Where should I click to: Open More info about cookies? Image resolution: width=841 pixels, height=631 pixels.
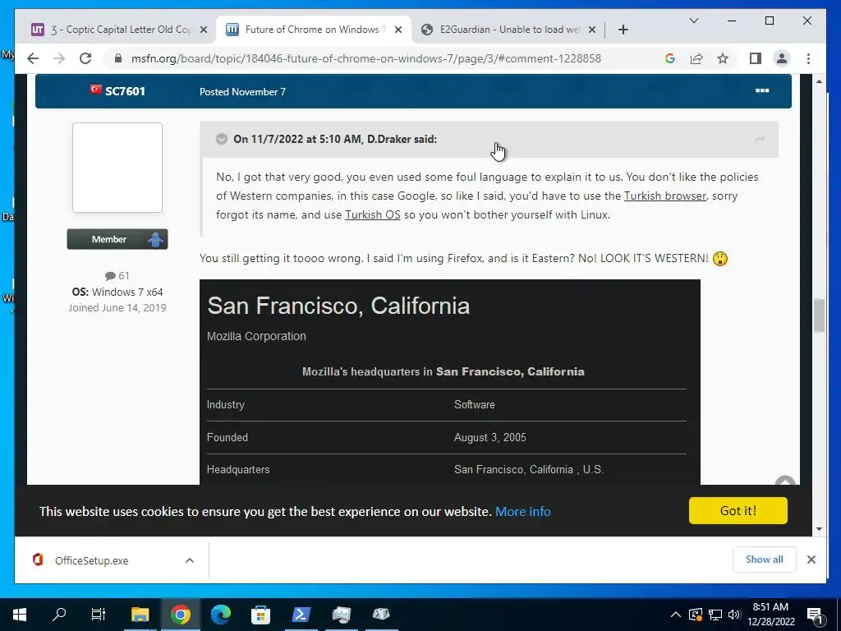pos(523,511)
